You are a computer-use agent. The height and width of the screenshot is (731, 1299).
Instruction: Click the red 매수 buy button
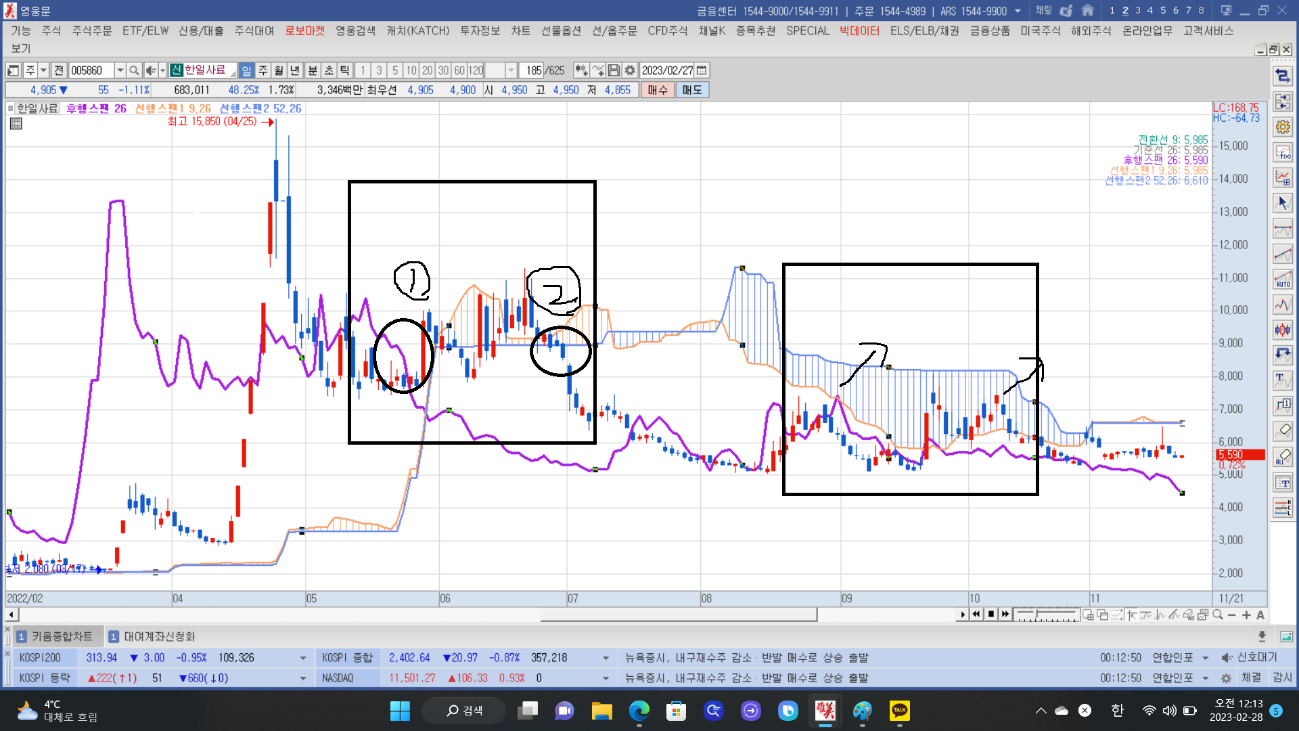point(657,90)
